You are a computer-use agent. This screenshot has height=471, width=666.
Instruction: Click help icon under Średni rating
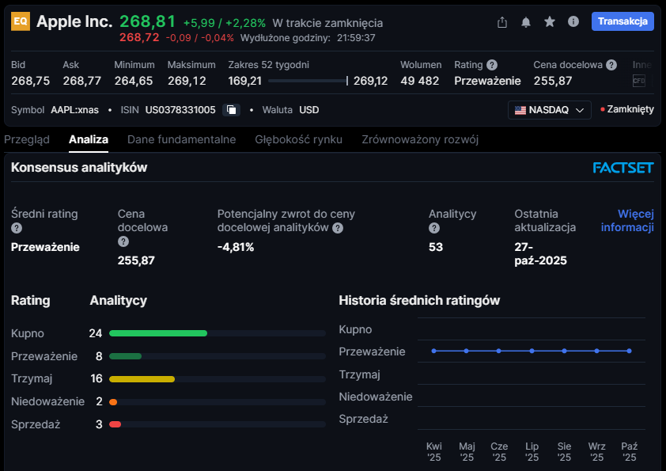(x=17, y=228)
